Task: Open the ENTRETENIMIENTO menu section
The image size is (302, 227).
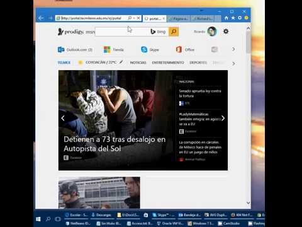Action: pyautogui.click(x=168, y=62)
